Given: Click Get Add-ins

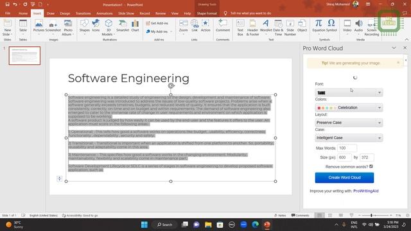Looking at the screenshot, I should [x=157, y=23].
